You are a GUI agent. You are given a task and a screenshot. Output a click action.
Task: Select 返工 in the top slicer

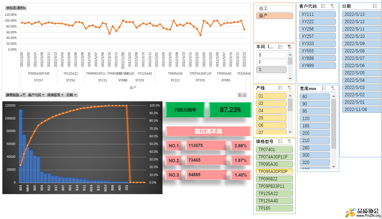pos(274,8)
